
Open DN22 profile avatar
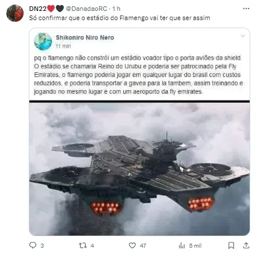tap(15, 13)
